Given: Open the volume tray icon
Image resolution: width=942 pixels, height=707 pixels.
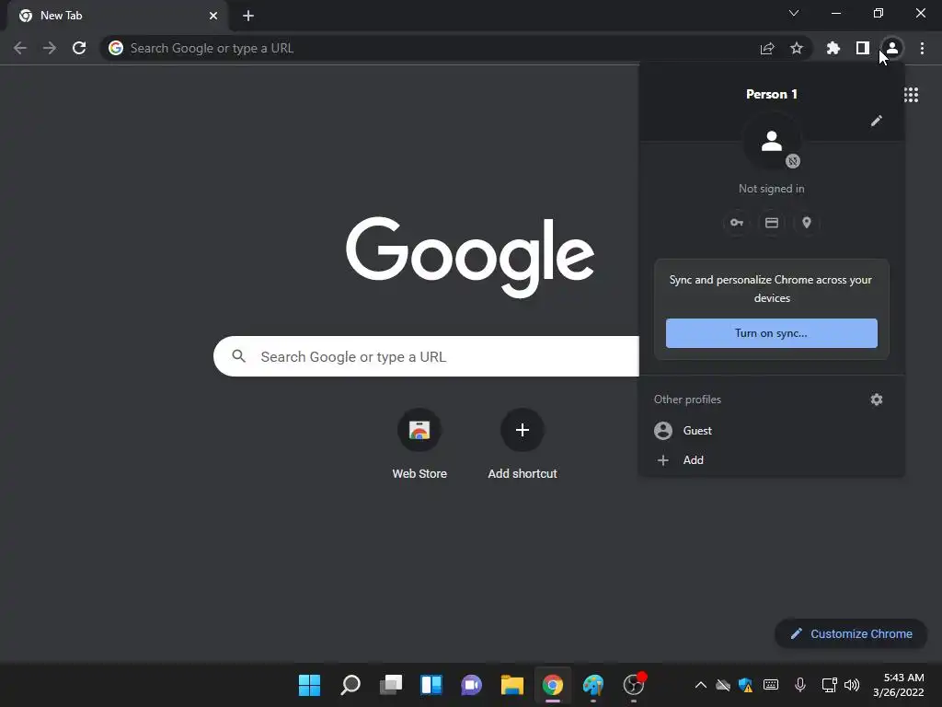Looking at the screenshot, I should (852, 685).
